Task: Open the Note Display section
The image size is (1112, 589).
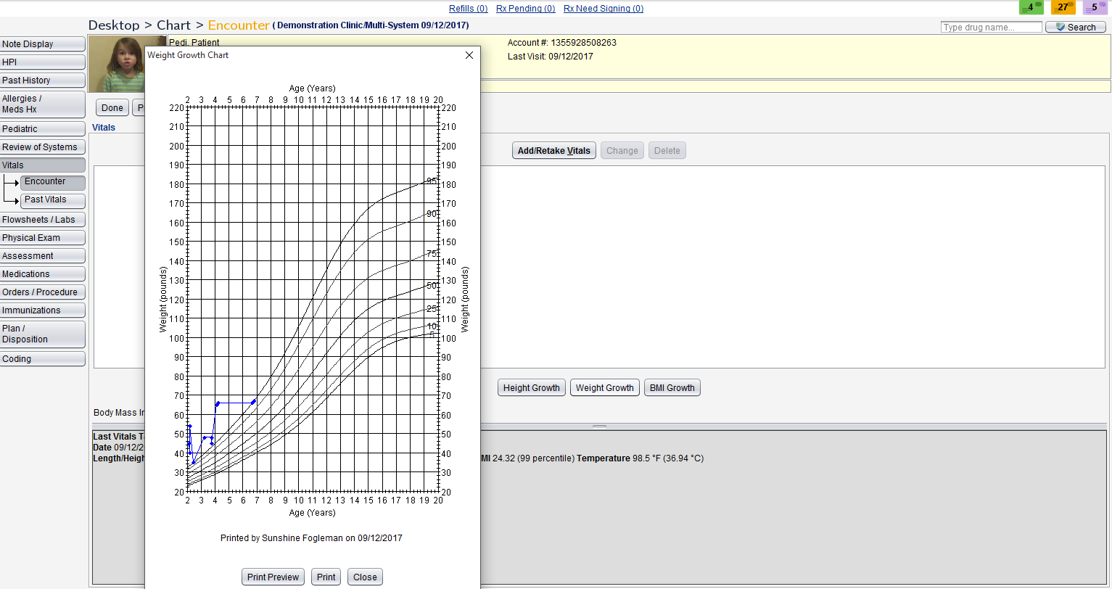Action: pyautogui.click(x=43, y=44)
